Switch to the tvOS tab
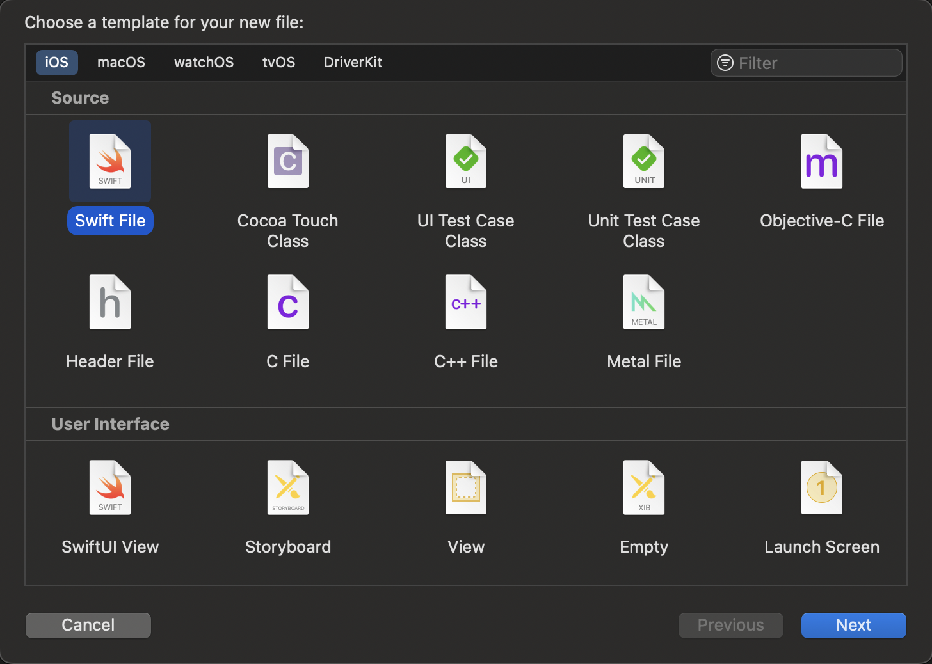This screenshot has width=932, height=664. coord(278,62)
